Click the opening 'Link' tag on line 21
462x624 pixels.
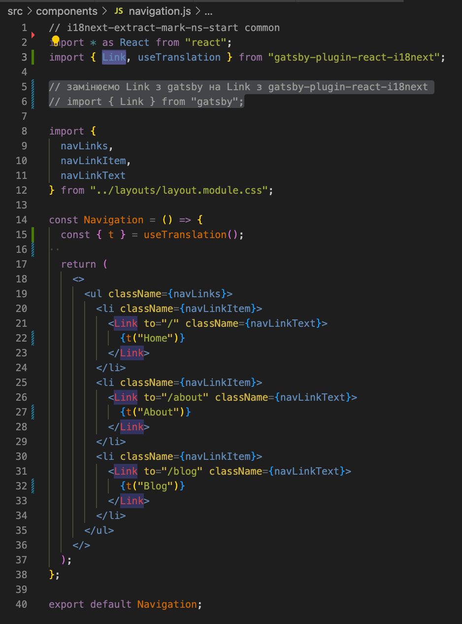126,323
